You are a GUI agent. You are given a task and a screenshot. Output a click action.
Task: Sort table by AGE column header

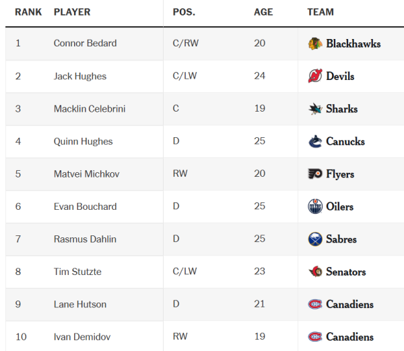263,12
